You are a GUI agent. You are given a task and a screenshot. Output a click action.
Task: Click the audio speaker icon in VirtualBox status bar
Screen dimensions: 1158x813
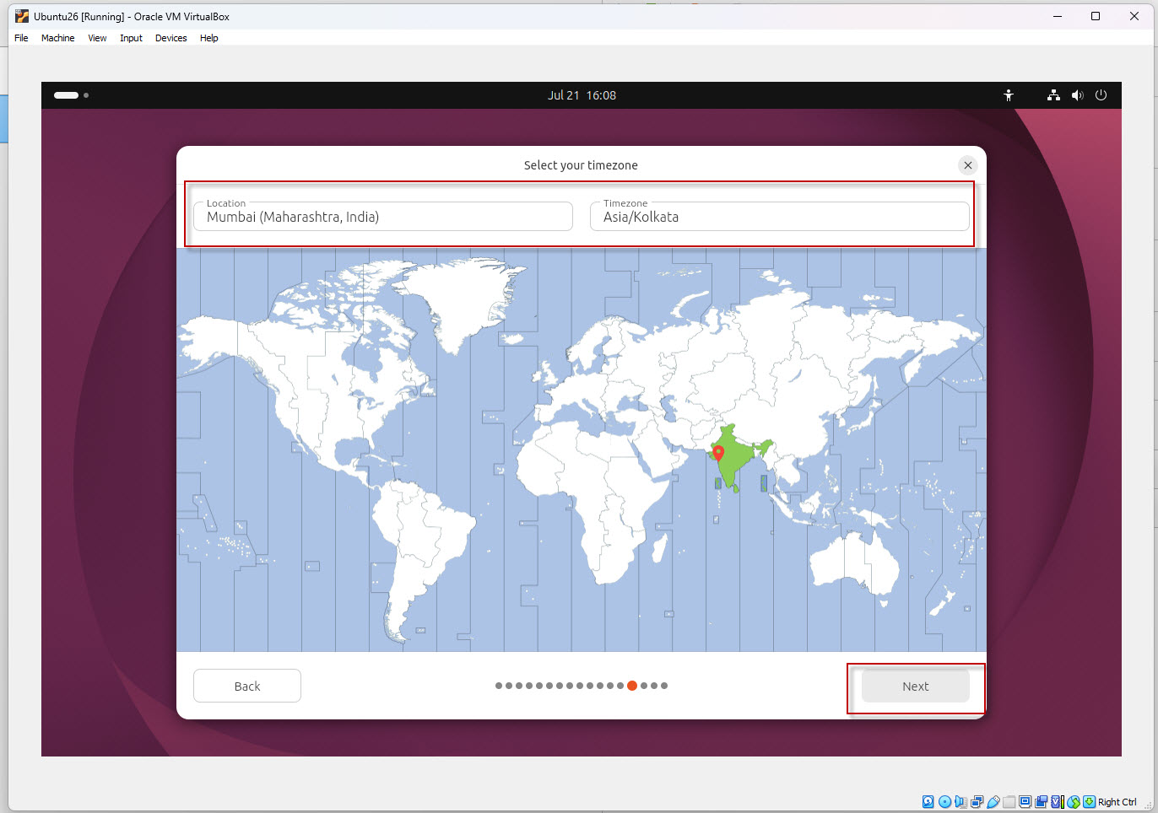(x=960, y=802)
